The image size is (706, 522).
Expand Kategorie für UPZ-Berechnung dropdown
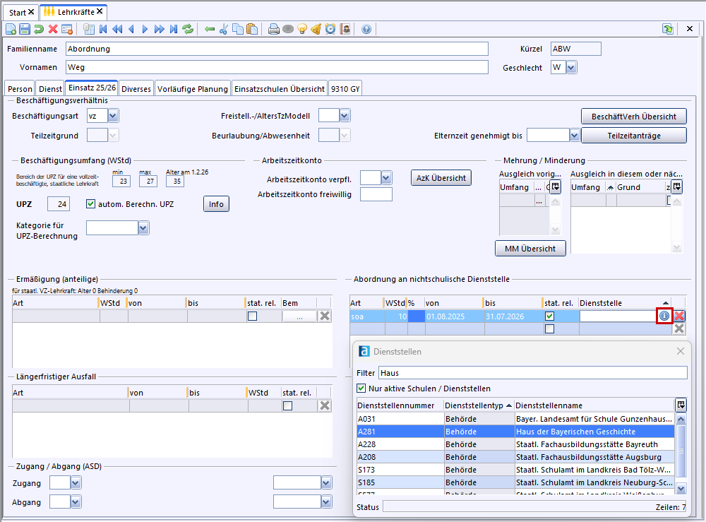tap(143, 227)
